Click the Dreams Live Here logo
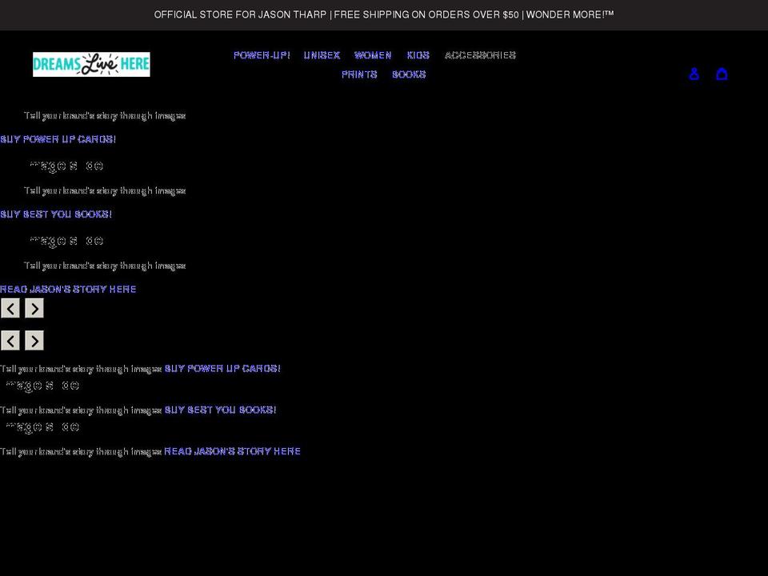This screenshot has width=768, height=576. coord(91,64)
